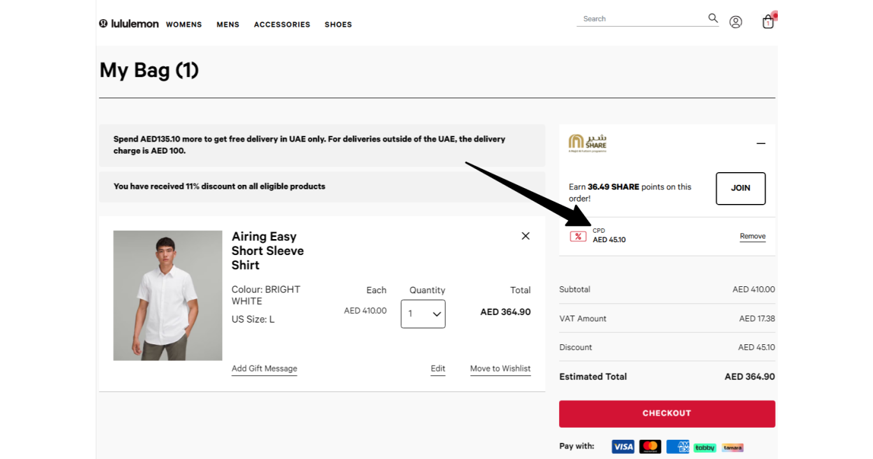Remove the CPD discount

[752, 237]
